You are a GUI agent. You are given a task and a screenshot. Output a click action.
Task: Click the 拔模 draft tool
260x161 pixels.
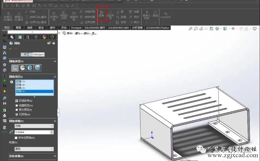[121, 17]
